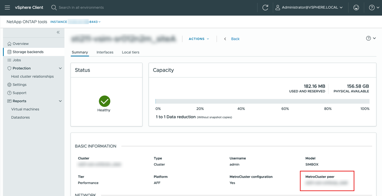Click the Overview home icon
Screen dimensions: 382x196
(10, 44)
